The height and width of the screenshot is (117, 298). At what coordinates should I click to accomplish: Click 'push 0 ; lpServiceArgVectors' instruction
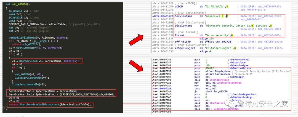[225, 94]
